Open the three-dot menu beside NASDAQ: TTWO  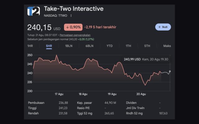[x=71, y=15]
